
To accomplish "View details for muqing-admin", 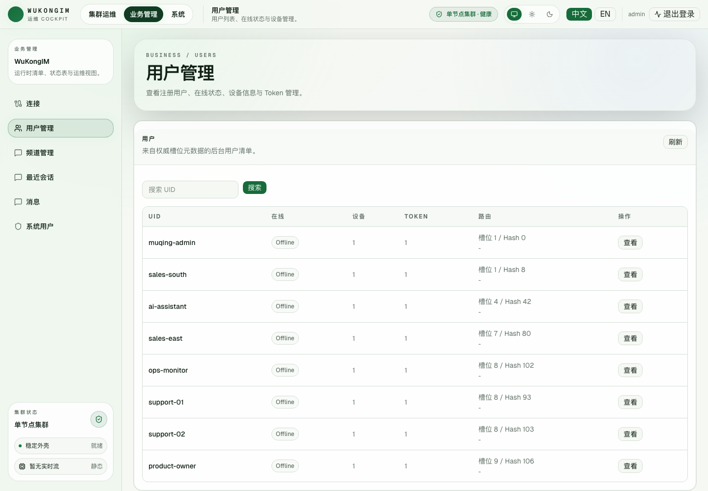I will (630, 243).
